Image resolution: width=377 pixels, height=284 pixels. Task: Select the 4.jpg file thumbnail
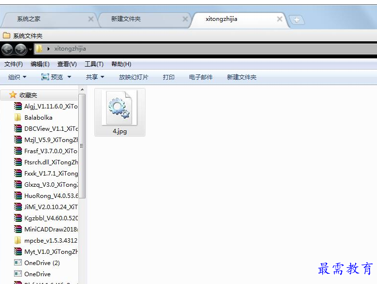(x=119, y=107)
